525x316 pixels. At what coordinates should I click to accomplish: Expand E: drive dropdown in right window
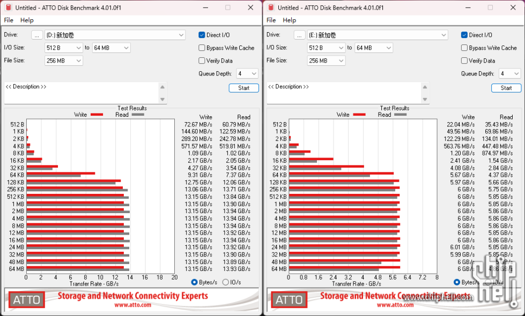pos(443,35)
